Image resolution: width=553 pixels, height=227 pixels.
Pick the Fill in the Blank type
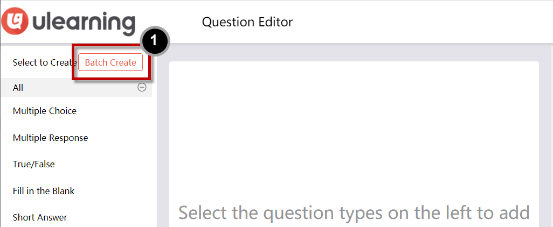(x=44, y=191)
